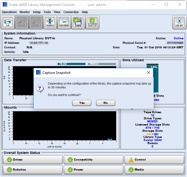Open the Operations menu
This screenshot has width=187, height=177.
(x=9, y=12)
